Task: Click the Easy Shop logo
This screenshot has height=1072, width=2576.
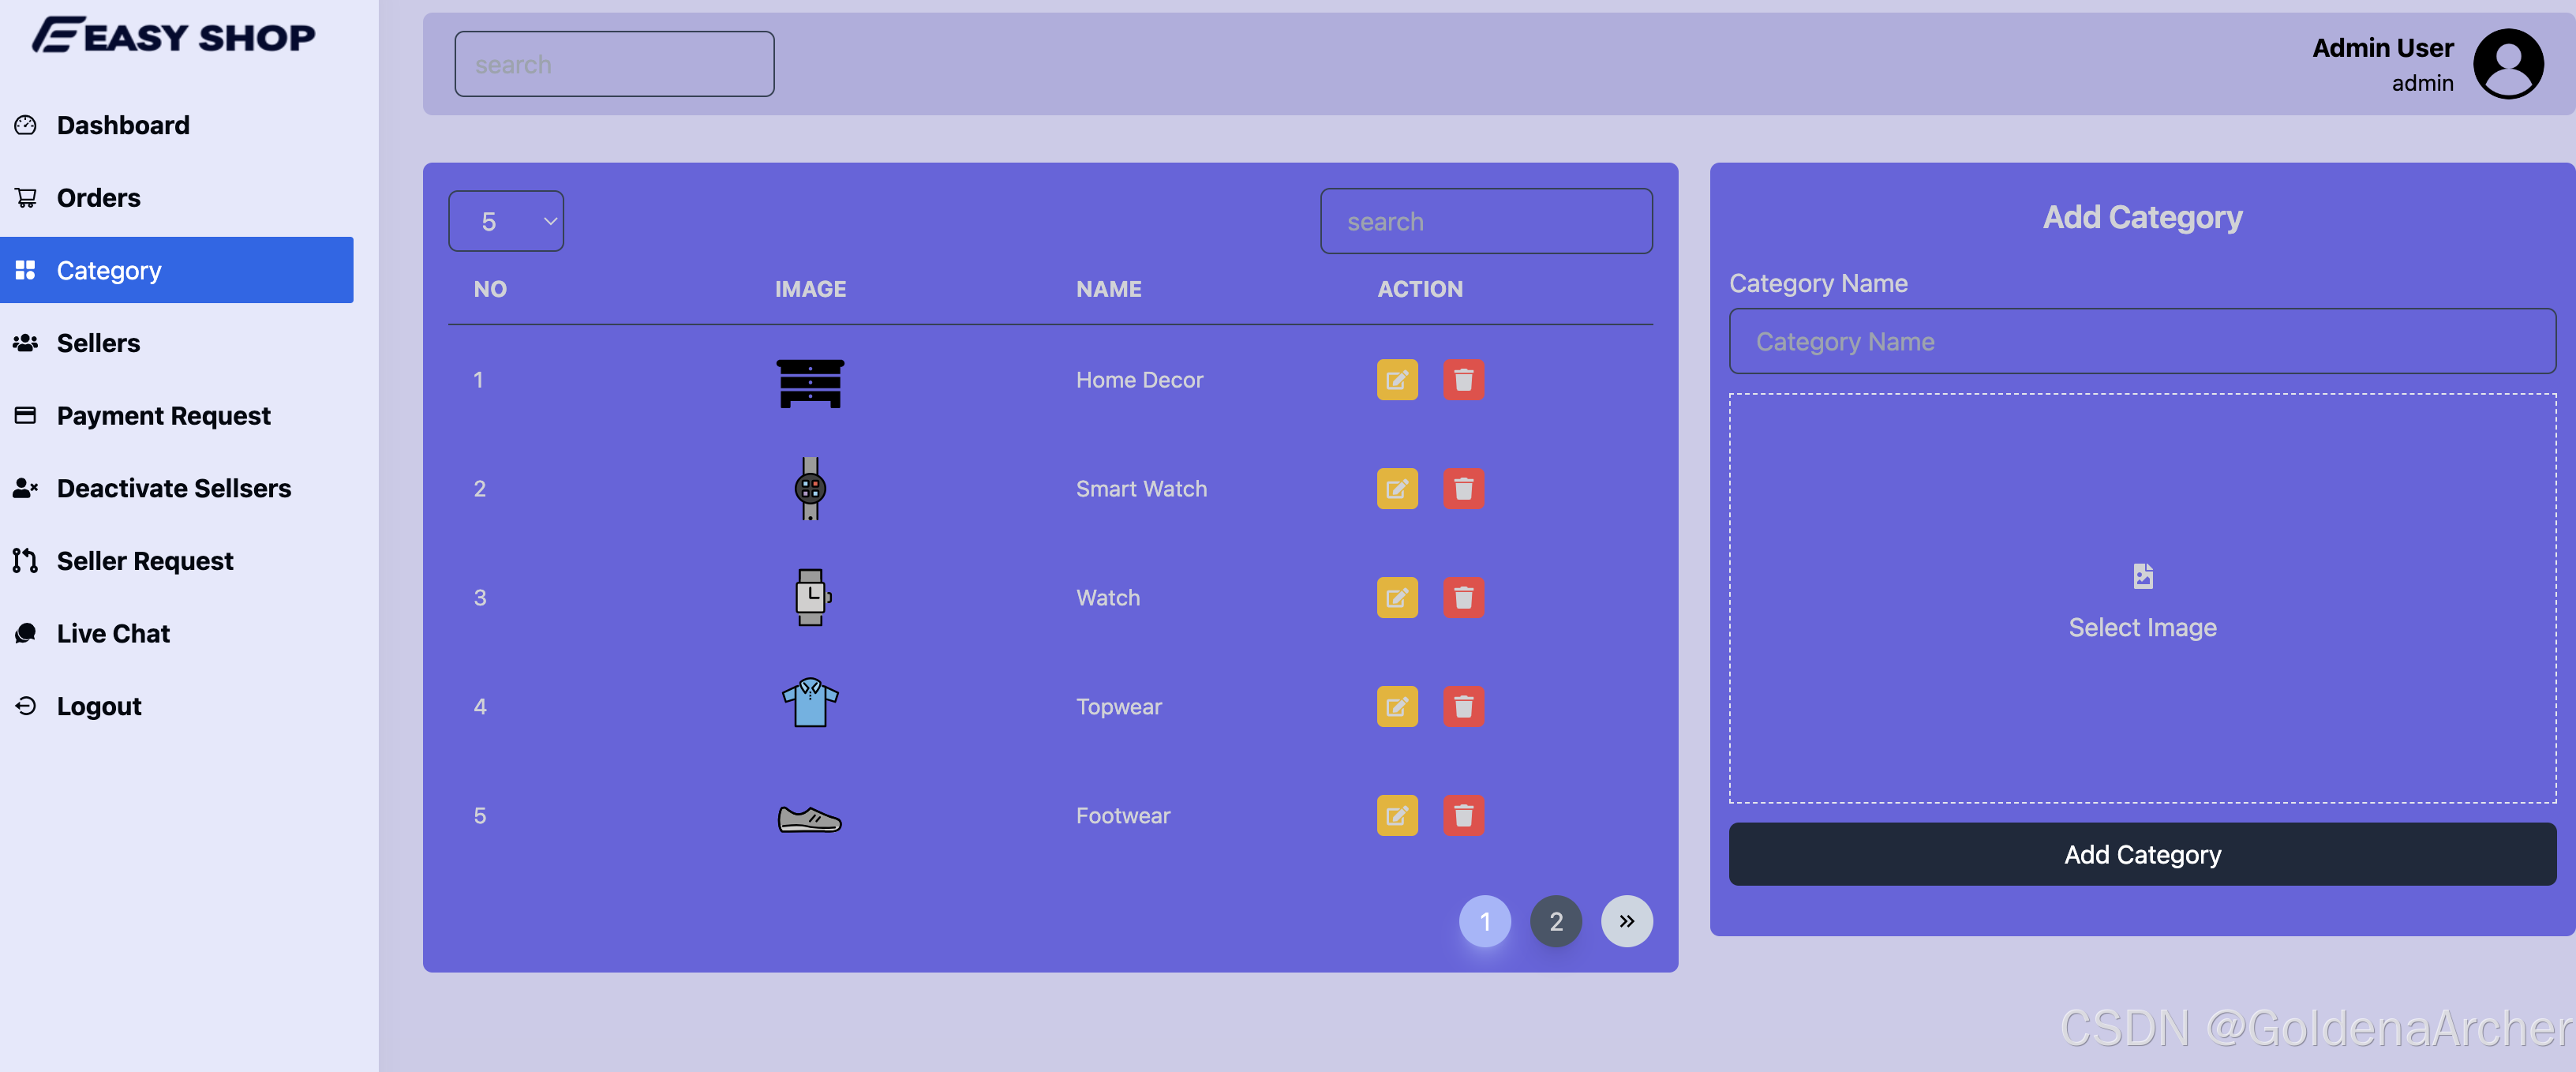Action: (174, 36)
